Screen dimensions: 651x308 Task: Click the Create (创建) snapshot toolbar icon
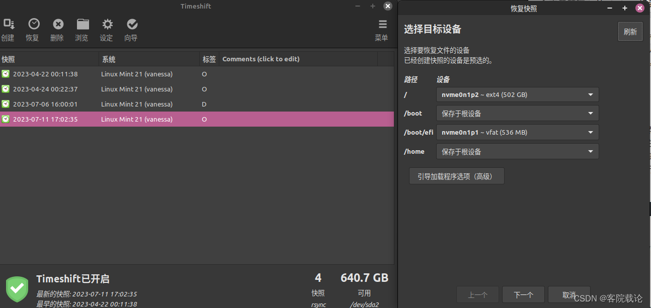click(x=9, y=24)
